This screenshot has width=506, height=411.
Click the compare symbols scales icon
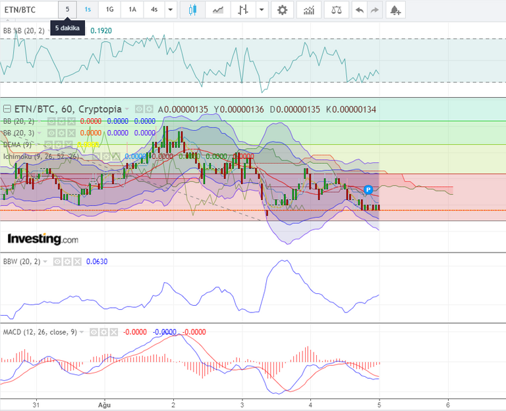click(x=337, y=10)
